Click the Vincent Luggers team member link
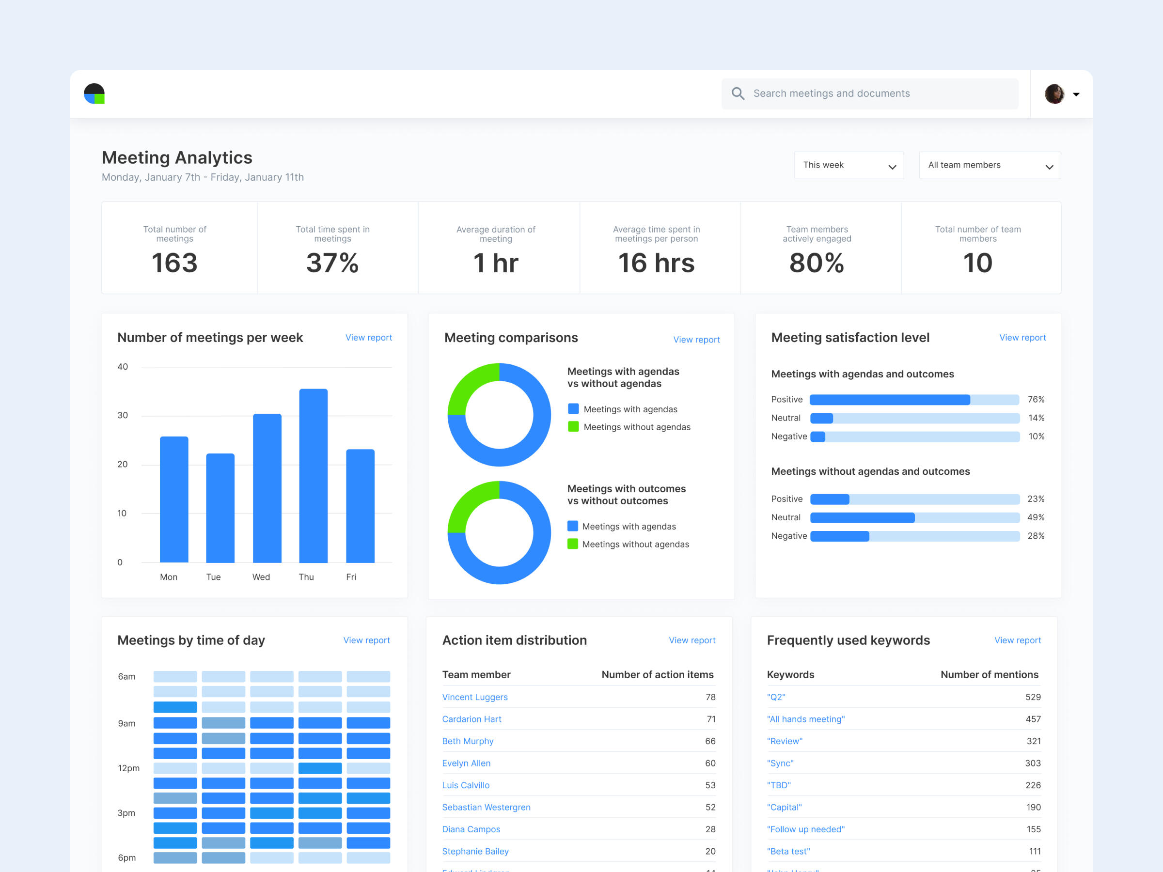 pyautogui.click(x=474, y=697)
